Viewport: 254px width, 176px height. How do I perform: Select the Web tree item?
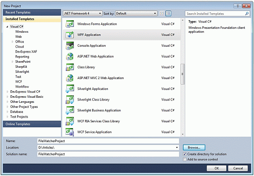18,37
